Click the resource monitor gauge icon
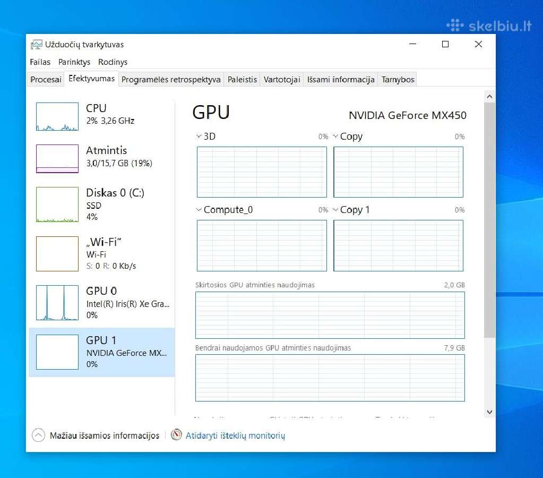Screen dimensions: 543x478 click(176, 434)
